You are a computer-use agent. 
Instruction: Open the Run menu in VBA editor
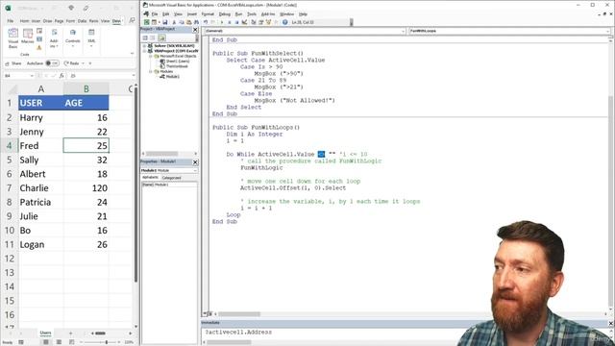(238, 14)
